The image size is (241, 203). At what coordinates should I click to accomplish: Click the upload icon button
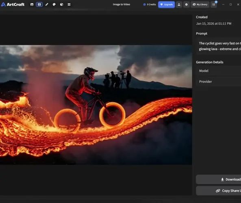coord(179,4)
